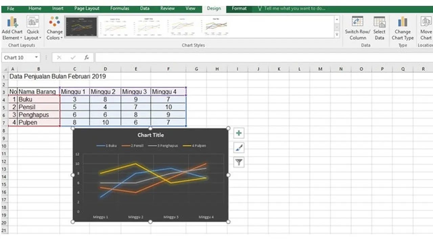Open Quick Layout options
433x244 pixels.
click(x=33, y=27)
